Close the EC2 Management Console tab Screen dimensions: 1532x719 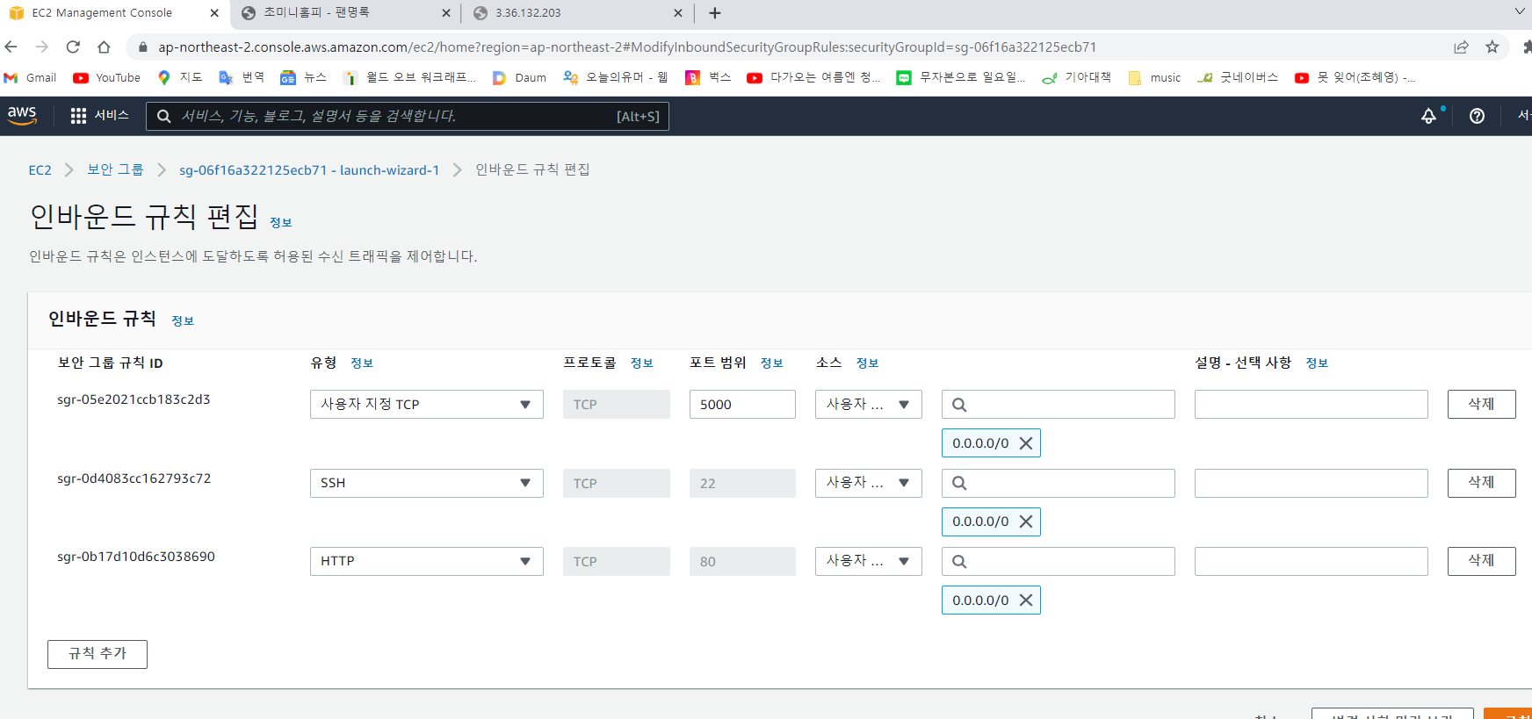[x=215, y=13]
